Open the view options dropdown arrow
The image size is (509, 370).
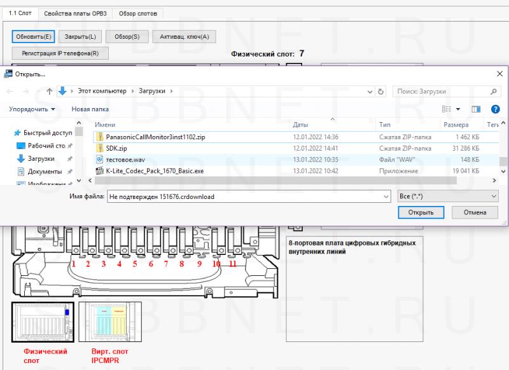(458, 109)
